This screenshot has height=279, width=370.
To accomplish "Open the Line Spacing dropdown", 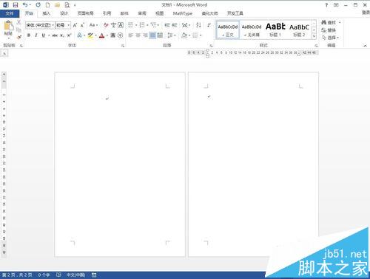I will click(x=172, y=35).
